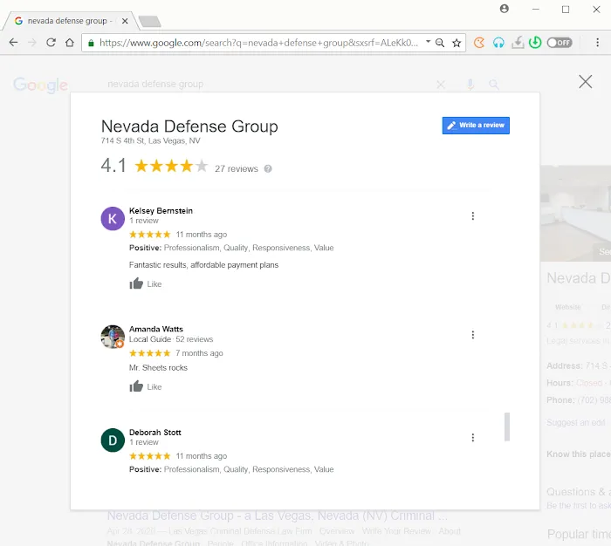Like Kelsey Bernstein's review with thumbs-up
This screenshot has width=611, height=546.
pos(136,283)
